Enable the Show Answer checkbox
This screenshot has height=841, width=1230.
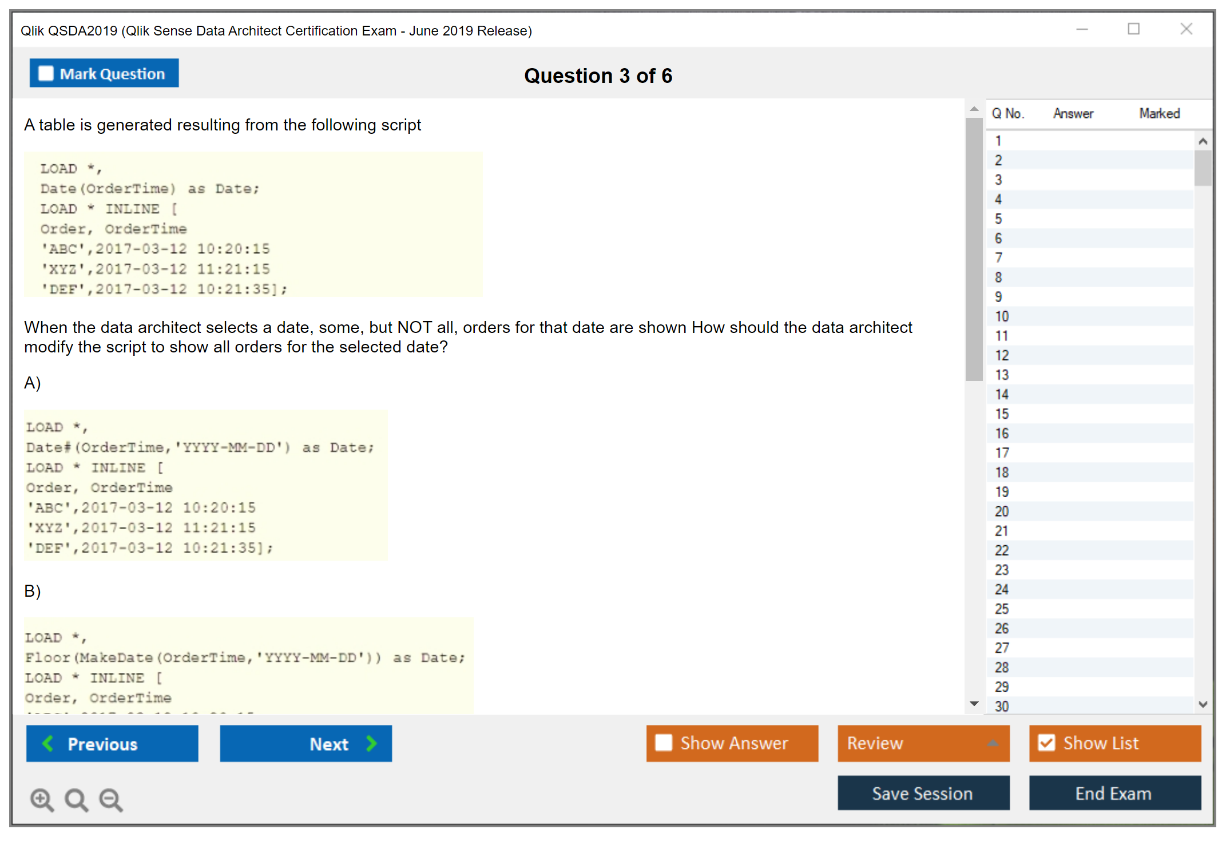pos(664,743)
